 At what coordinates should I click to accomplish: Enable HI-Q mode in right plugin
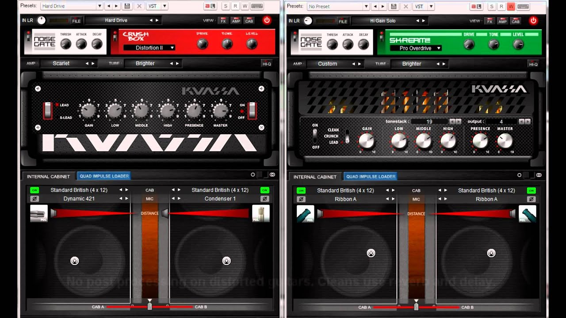pyautogui.click(x=533, y=64)
